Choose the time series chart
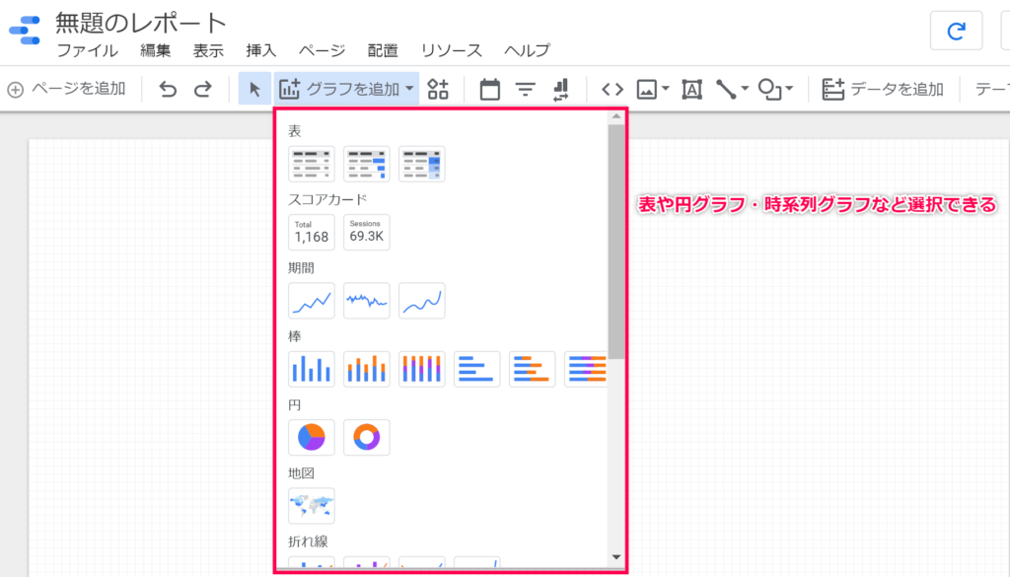Screen dimensions: 1010x577 pos(311,301)
